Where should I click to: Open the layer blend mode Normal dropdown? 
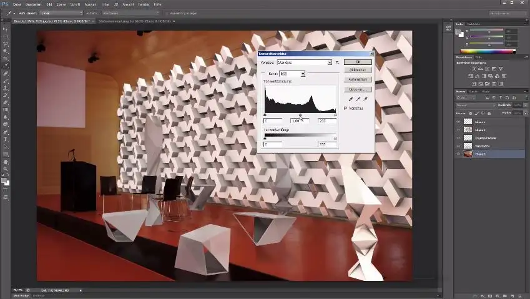point(475,105)
